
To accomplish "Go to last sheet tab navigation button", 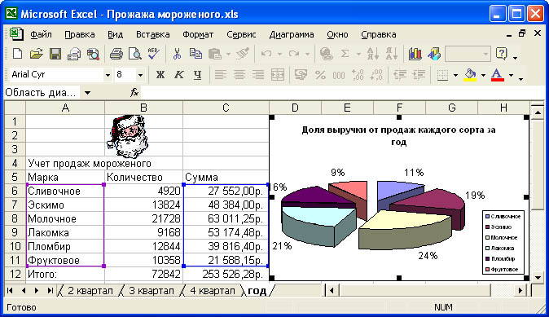I will [x=50, y=290].
